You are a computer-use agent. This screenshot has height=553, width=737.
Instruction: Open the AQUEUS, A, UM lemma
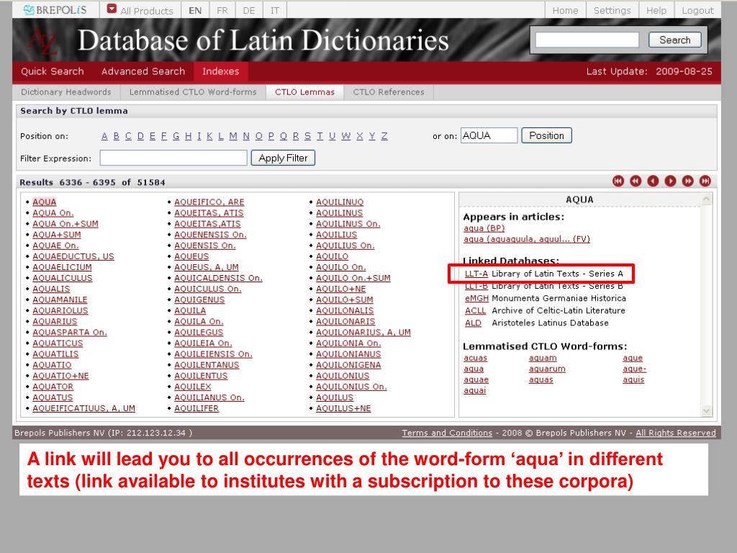[x=207, y=267]
